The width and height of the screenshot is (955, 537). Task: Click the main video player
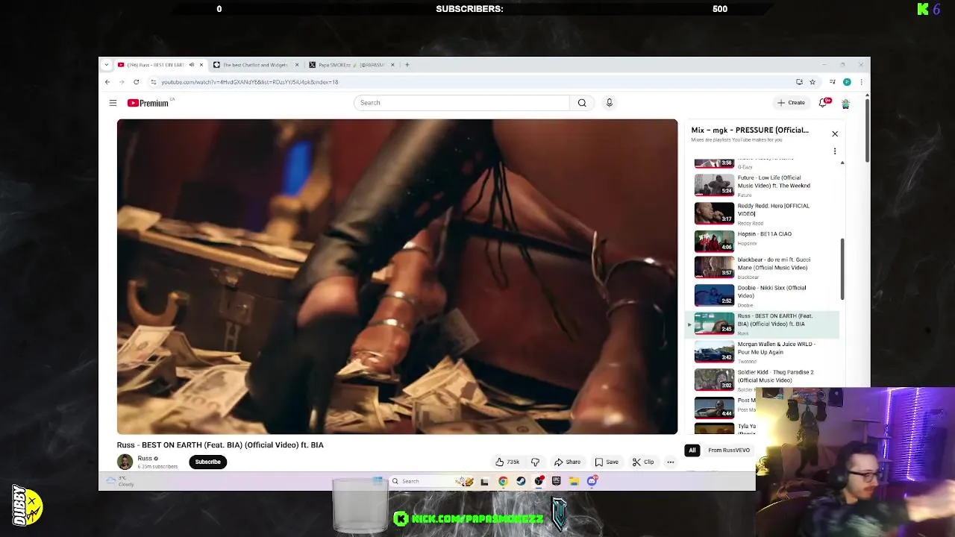coord(397,277)
